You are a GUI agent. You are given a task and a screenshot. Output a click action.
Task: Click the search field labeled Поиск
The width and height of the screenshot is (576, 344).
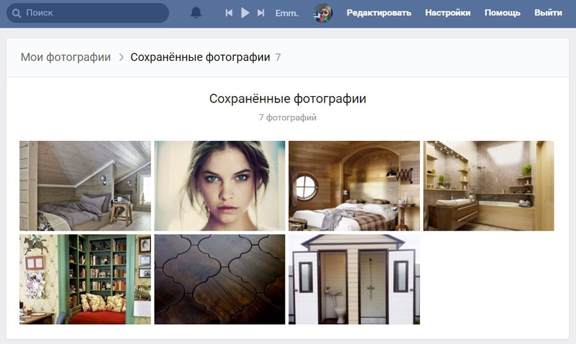tap(88, 13)
